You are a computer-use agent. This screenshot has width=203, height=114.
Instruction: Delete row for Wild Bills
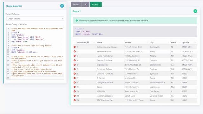pos(75,92)
